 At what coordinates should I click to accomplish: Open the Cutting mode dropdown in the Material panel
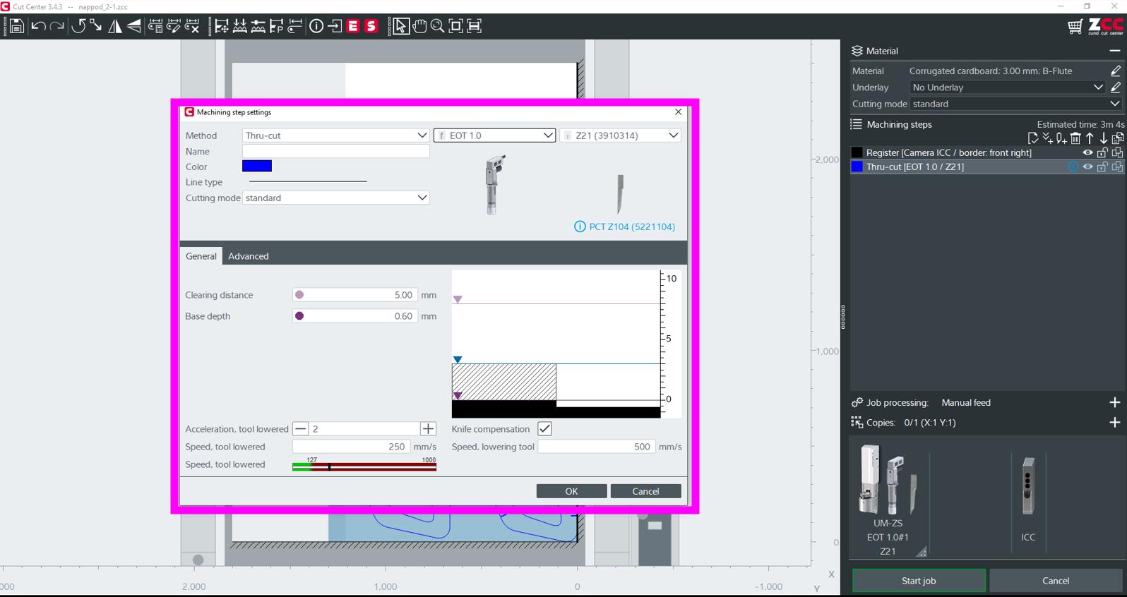[1015, 104]
